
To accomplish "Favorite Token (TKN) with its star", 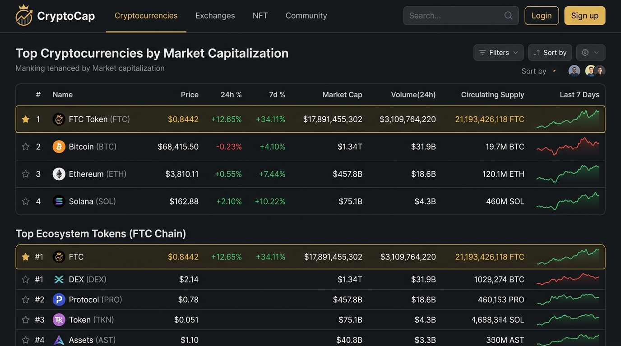I will pyautogui.click(x=26, y=320).
